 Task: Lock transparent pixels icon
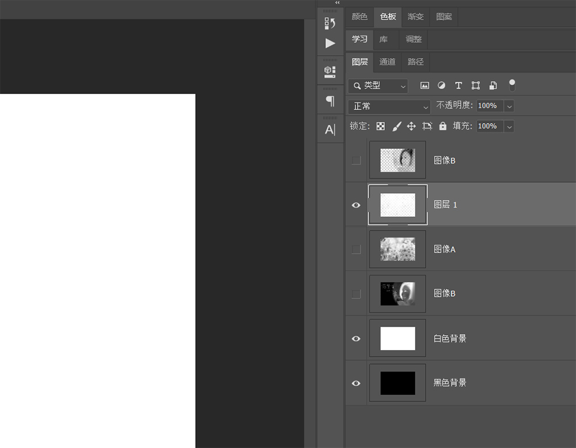pos(381,126)
